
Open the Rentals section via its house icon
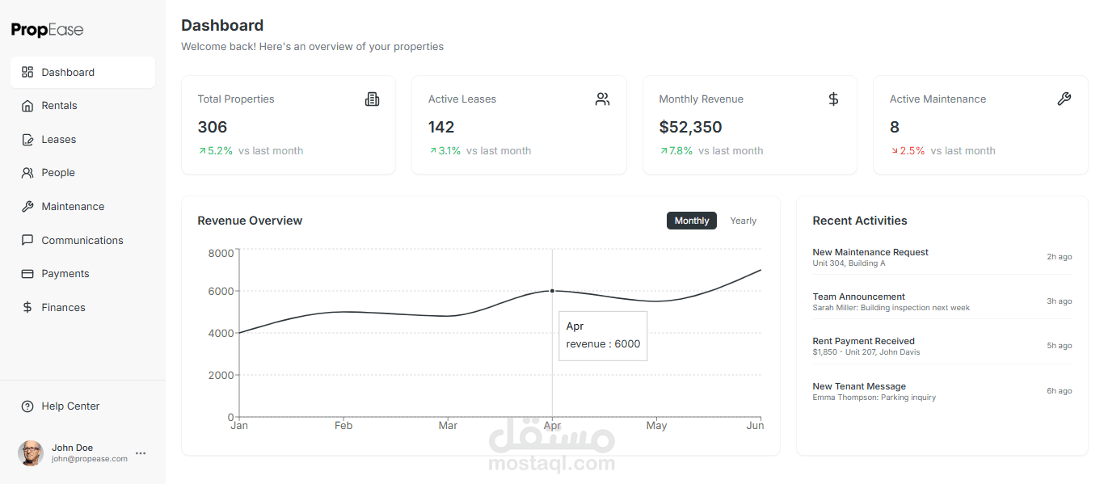click(27, 105)
